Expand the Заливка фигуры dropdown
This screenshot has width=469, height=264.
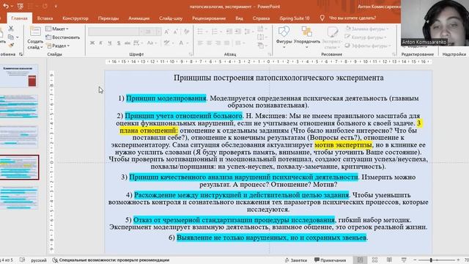pyautogui.click(x=366, y=29)
